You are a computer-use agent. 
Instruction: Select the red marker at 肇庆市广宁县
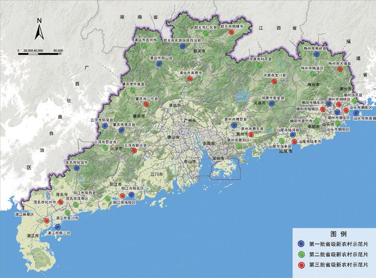[x=146, y=105]
